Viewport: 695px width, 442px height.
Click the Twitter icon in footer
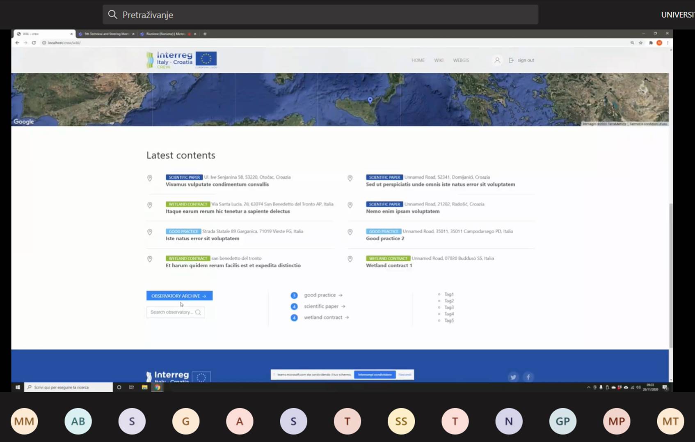513,377
